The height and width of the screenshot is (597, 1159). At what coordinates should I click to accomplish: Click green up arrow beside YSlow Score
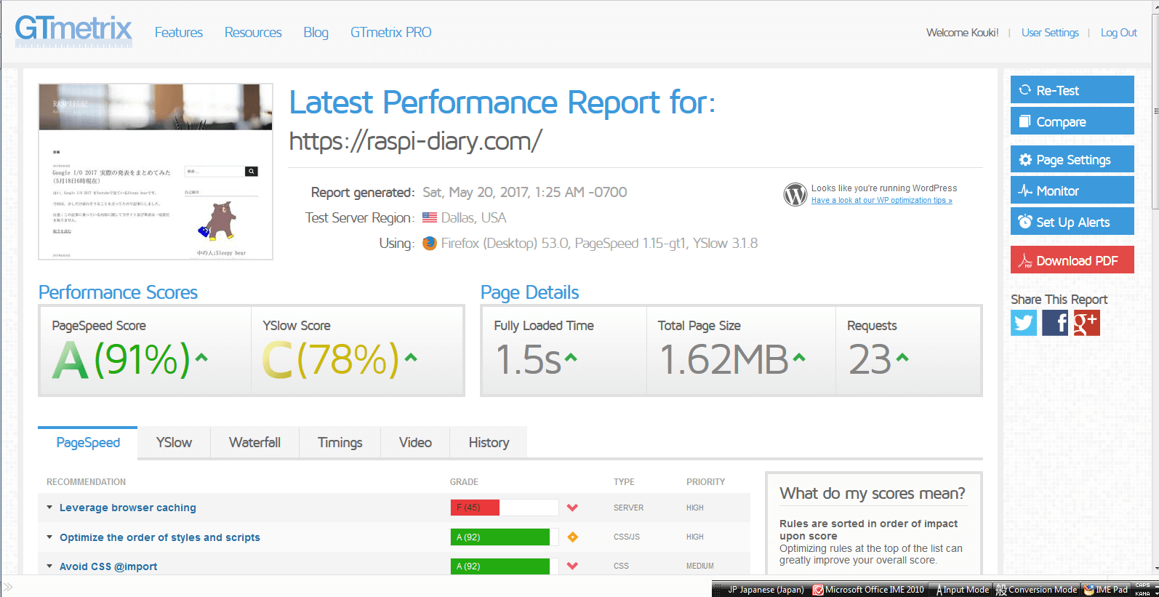(411, 357)
